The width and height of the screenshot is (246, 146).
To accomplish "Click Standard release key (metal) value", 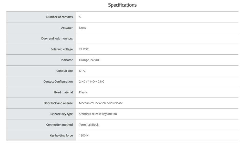I will click(98, 114).
